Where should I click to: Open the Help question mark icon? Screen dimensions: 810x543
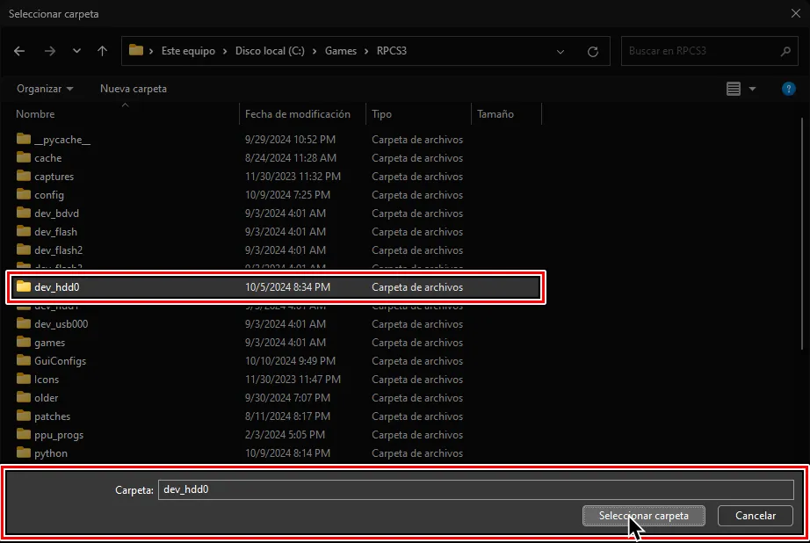tap(788, 89)
